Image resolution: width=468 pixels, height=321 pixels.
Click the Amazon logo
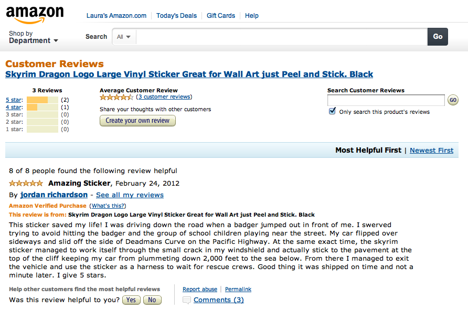tap(35, 15)
